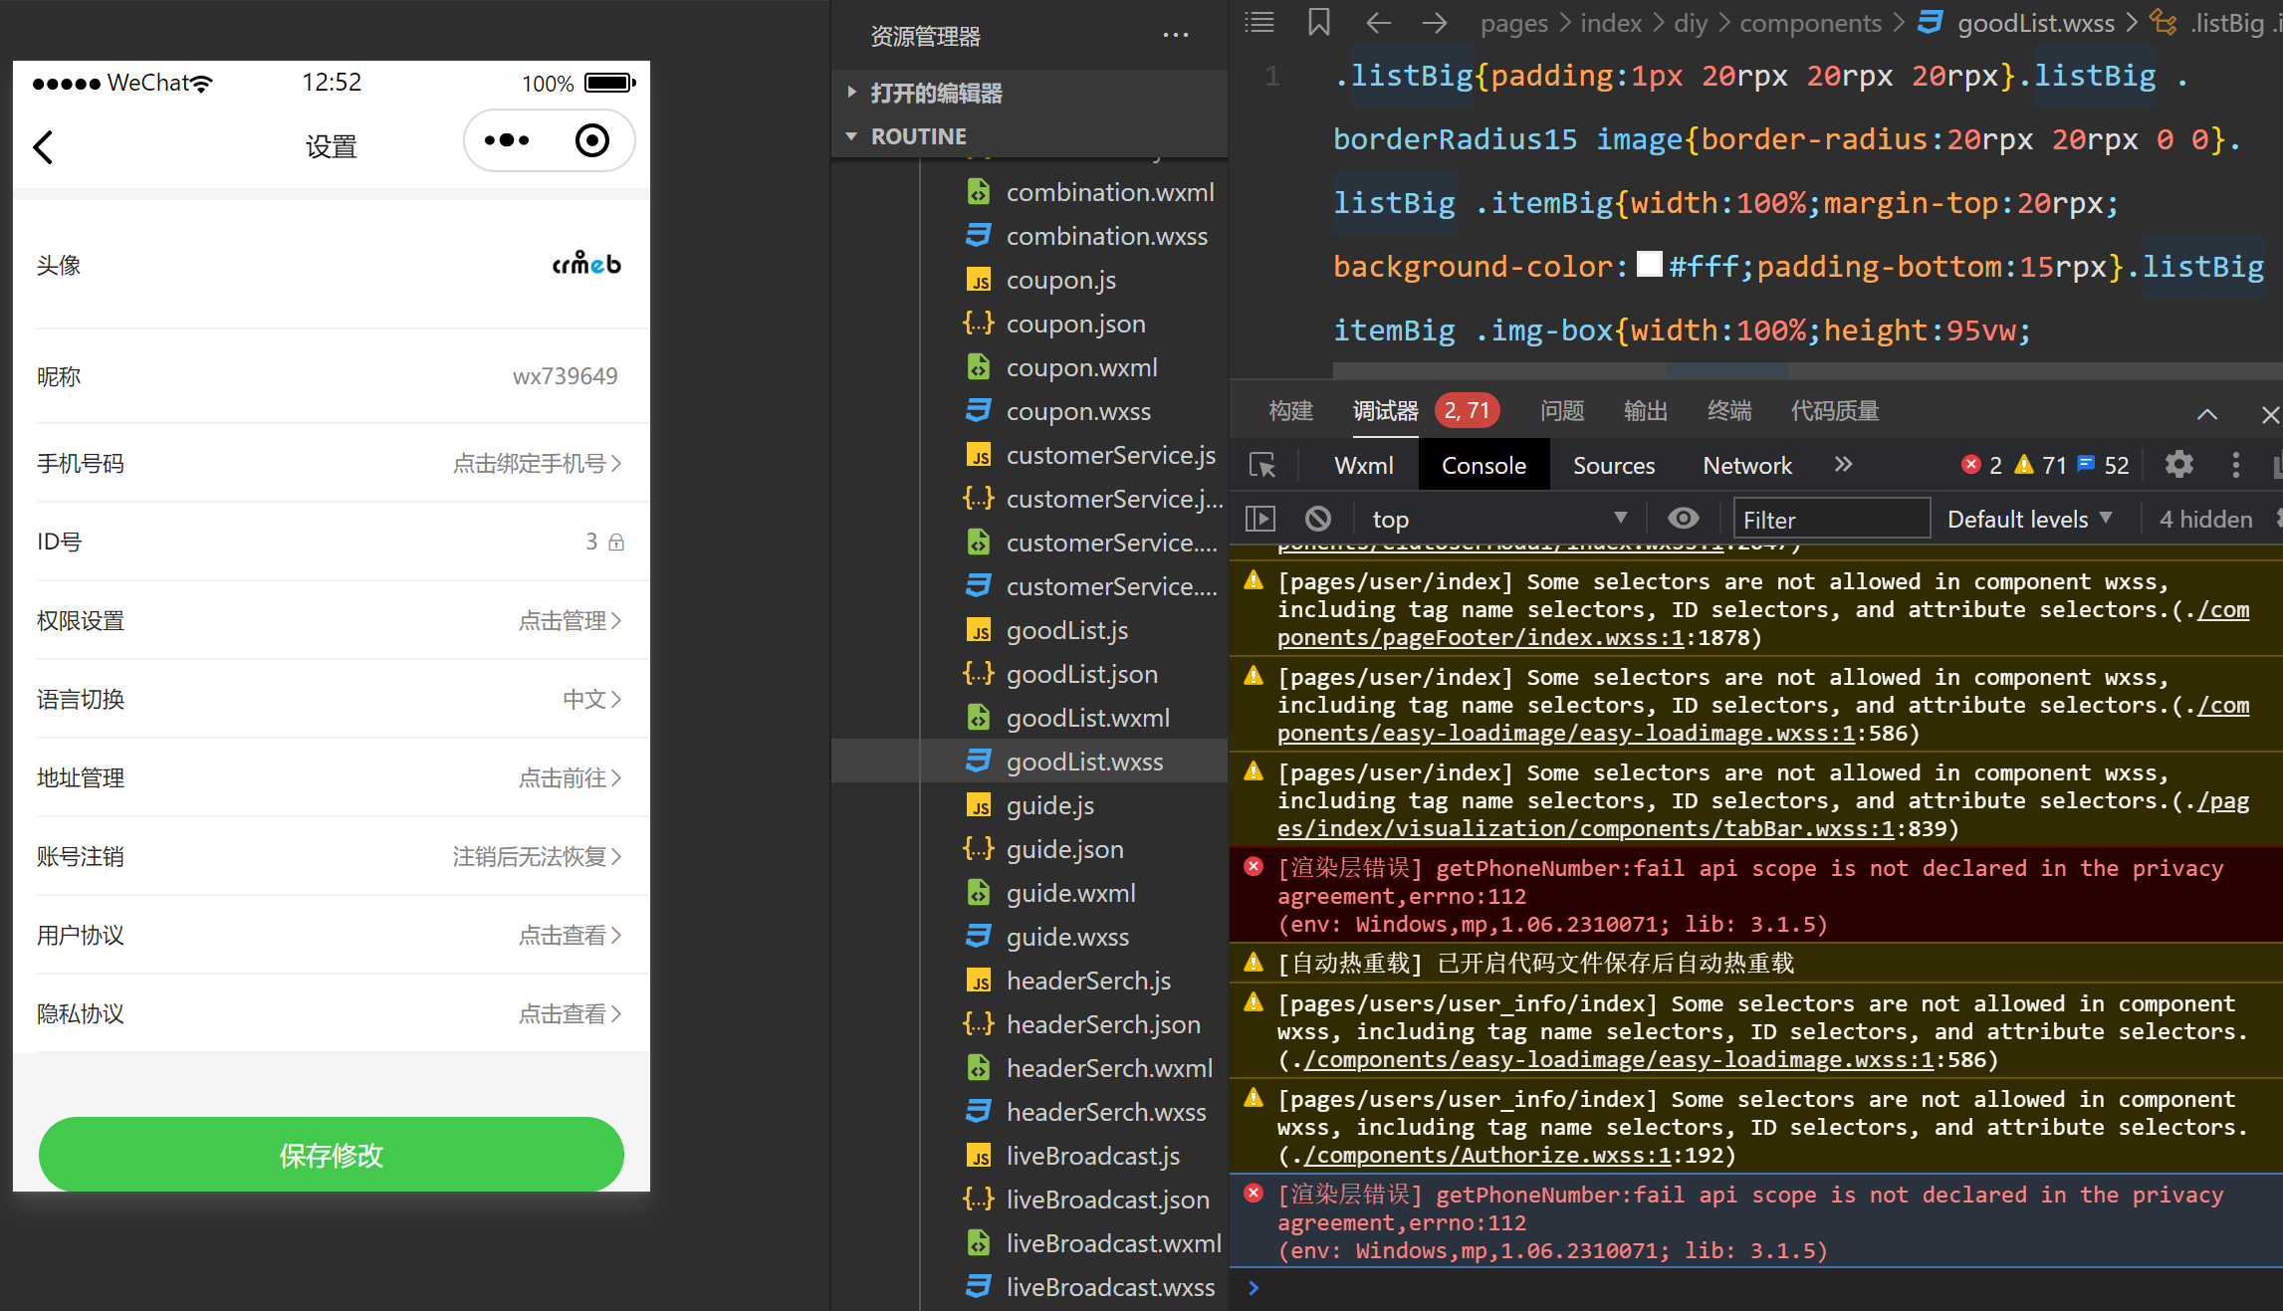
Task: Open guide.json file
Action: pos(1064,849)
